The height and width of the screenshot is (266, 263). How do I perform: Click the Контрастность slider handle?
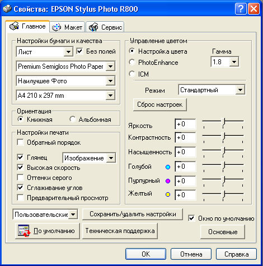pos(223,136)
